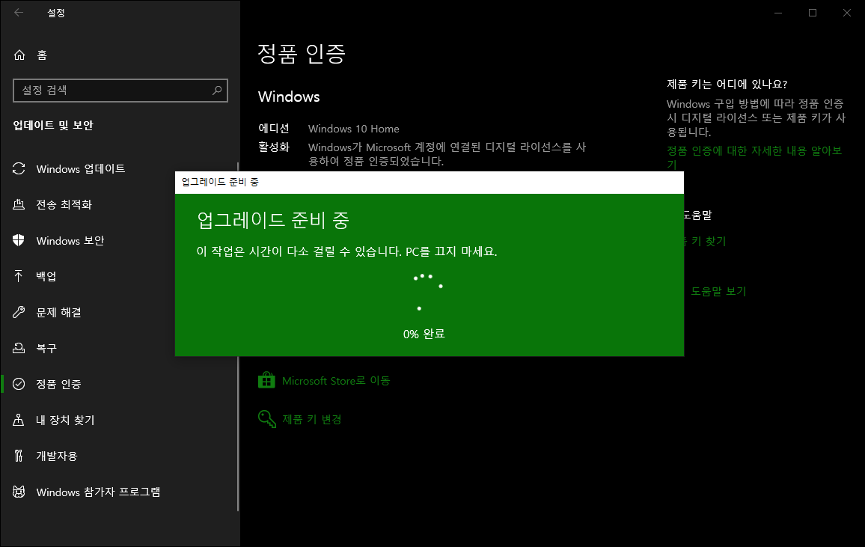This screenshot has height=547, width=865.
Task: Select the 문제 해결 wrench icon
Action: point(19,312)
